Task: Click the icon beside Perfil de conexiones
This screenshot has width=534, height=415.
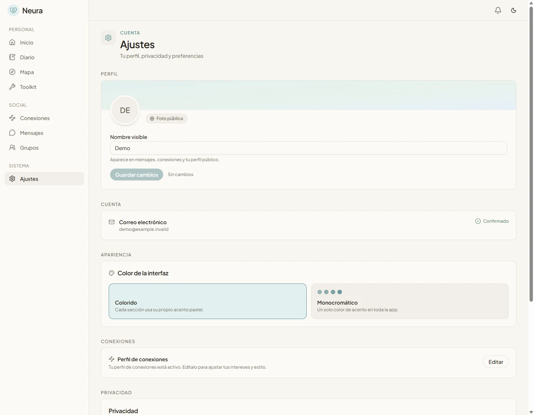Action: coord(112,359)
